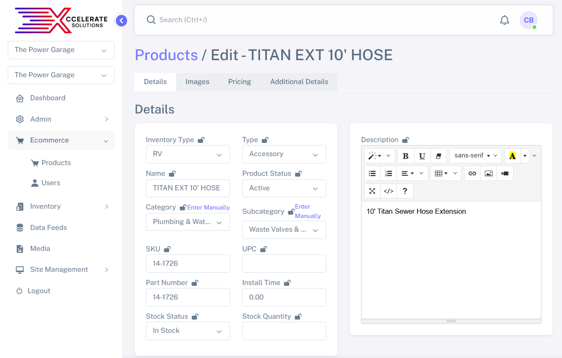Open the Additional Details tab
Image resolution: width=562 pixels, height=358 pixels.
[x=299, y=82]
